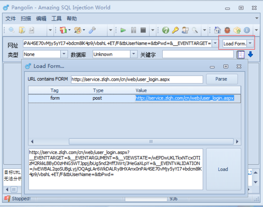Open the colorful cube tool icon
This screenshot has width=263, height=207.
tap(63, 30)
